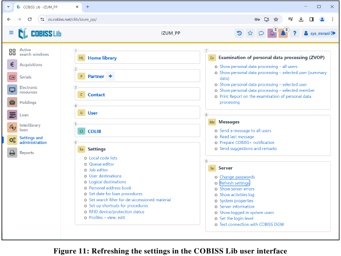Open Show server errors
The image size is (341, 256).
(x=237, y=189)
